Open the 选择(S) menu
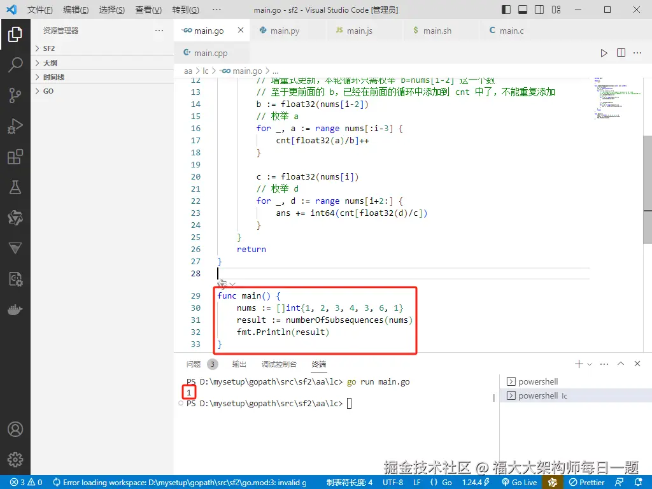 point(111,10)
